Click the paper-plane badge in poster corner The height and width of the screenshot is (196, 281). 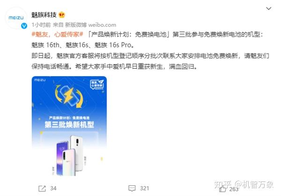[97, 84]
